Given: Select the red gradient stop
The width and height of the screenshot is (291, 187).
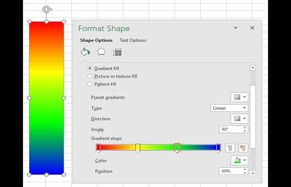Looking at the screenshot, I should pos(99,148).
